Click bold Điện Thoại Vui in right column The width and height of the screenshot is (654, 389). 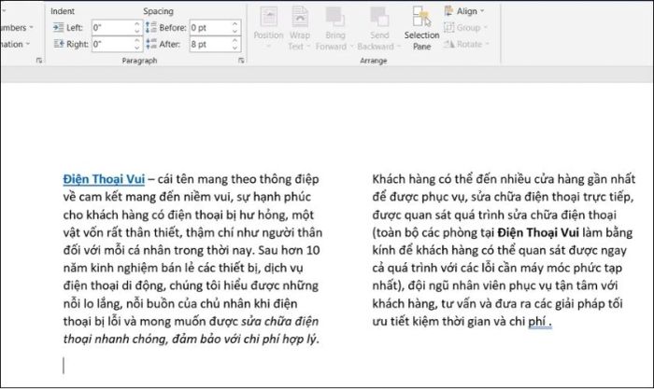point(538,232)
